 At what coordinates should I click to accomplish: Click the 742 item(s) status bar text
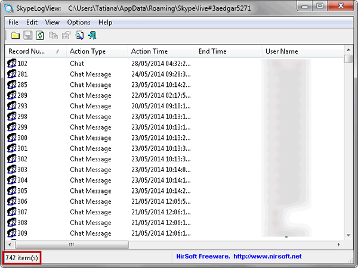coord(21,258)
